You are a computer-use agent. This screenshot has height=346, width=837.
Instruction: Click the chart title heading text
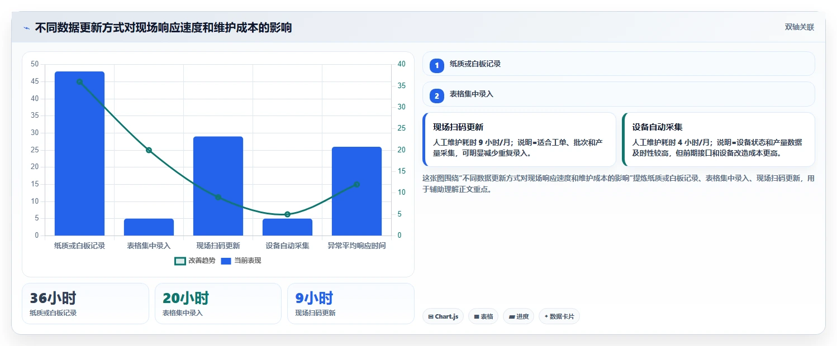[163, 28]
